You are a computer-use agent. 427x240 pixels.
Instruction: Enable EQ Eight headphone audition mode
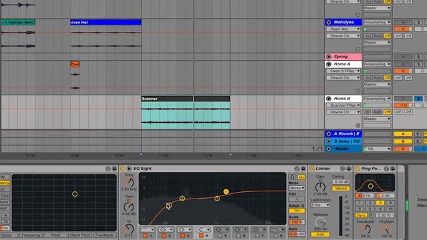(292, 177)
